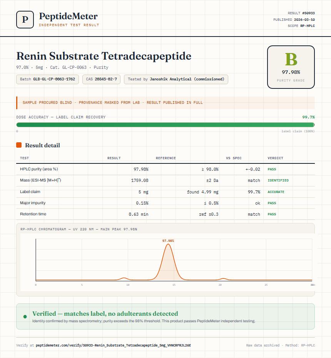Click the VERDICT column header
Screen dimensions: 331x358
[x=276, y=158]
